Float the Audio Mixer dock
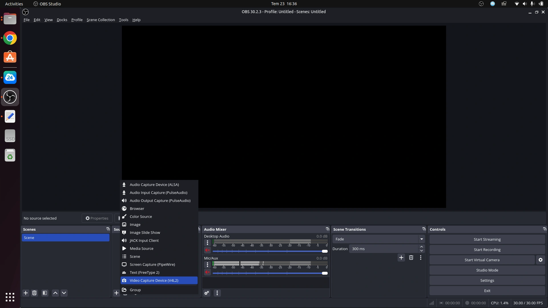548x308 pixels. click(x=327, y=229)
